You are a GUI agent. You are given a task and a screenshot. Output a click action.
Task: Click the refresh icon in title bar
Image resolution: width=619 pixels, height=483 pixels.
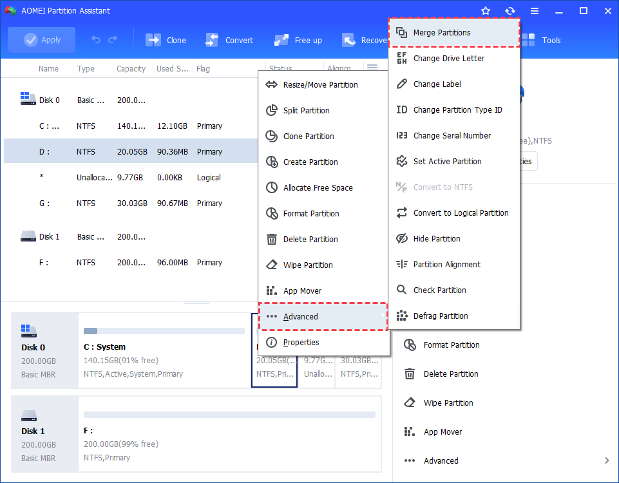tap(510, 11)
